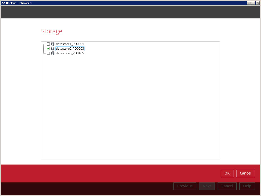The height and width of the screenshot is (196, 261).
Task: Click the dimmed Previous button
Action: pyautogui.click(x=185, y=186)
